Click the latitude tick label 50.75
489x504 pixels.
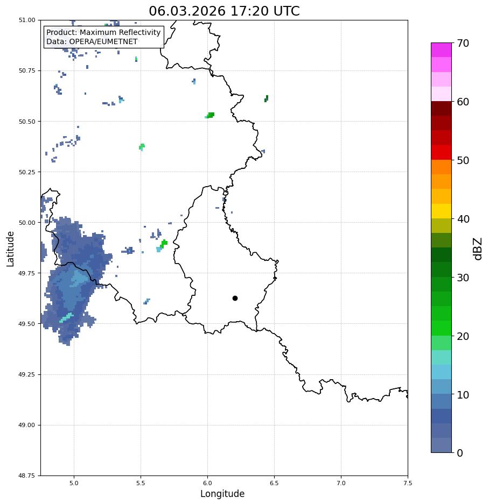(x=27, y=70)
